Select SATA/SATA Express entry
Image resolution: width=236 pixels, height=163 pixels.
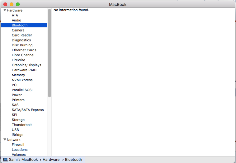pyautogui.click(x=28, y=110)
